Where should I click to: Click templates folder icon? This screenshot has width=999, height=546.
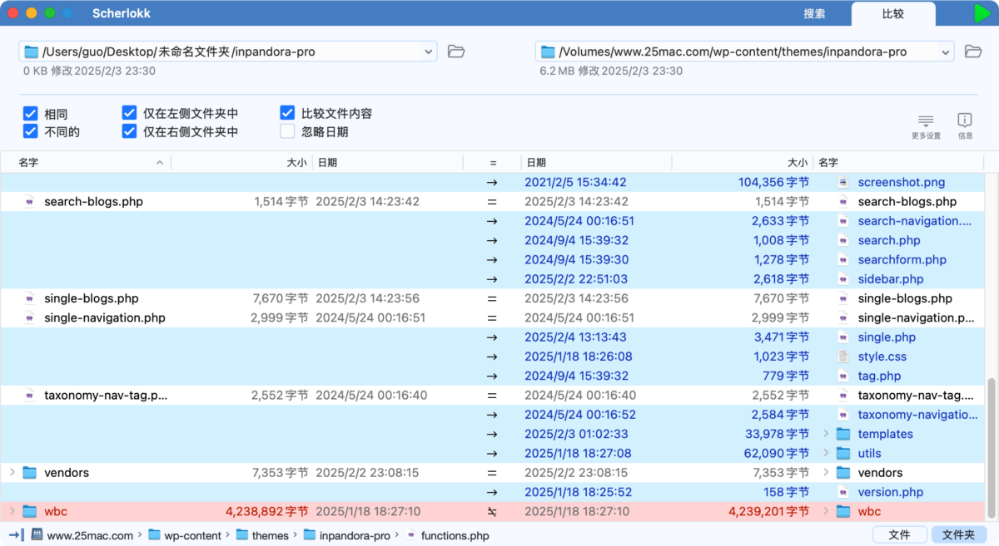(843, 434)
